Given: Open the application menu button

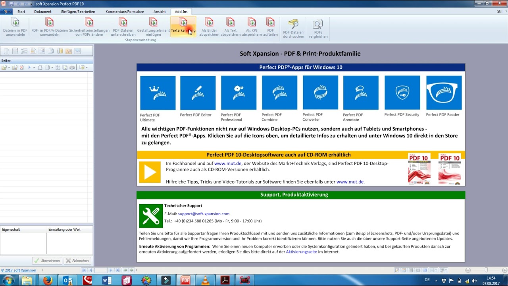Looking at the screenshot, I should (6, 12).
